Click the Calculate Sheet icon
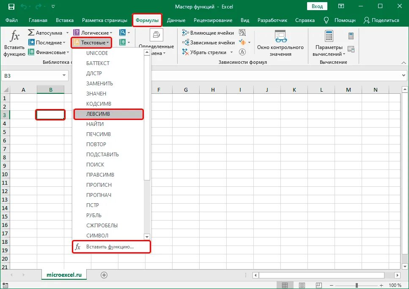The image size is (409, 289). pos(351,49)
